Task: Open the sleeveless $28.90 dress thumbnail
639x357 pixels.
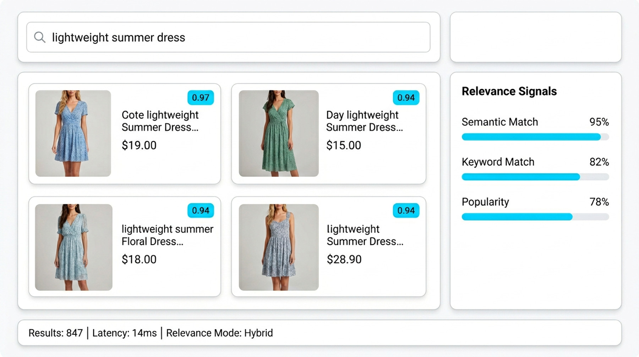Action: (279, 247)
